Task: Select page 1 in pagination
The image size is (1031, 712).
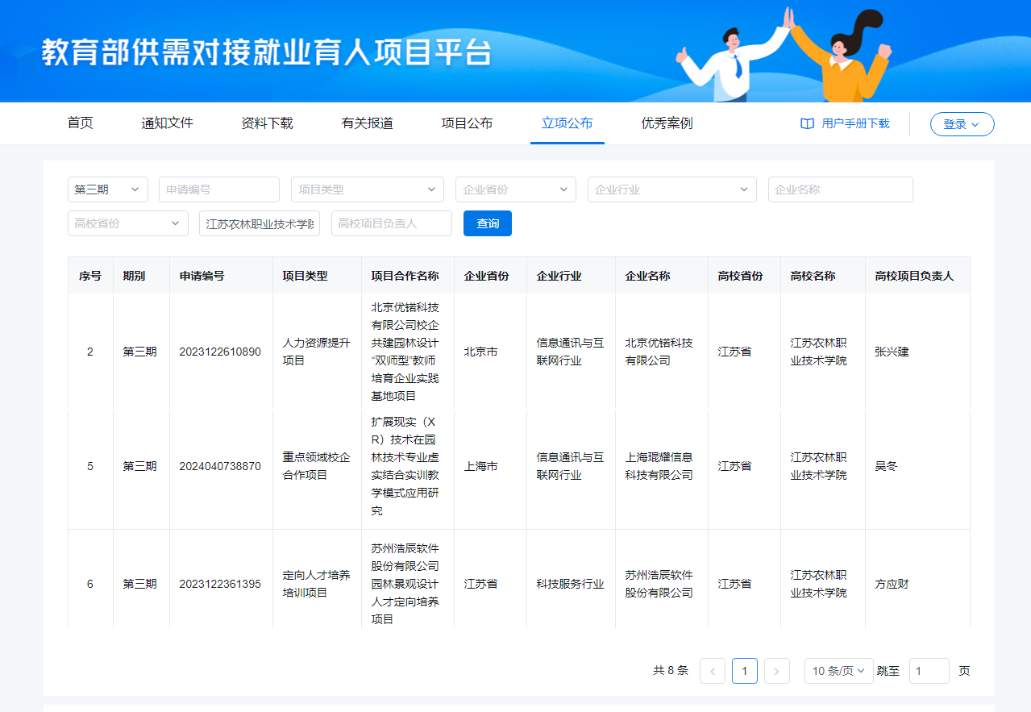Action: [744, 671]
